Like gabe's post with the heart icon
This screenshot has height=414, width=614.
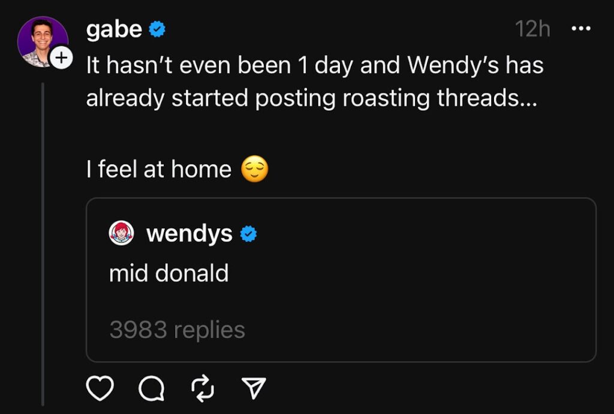(100, 389)
